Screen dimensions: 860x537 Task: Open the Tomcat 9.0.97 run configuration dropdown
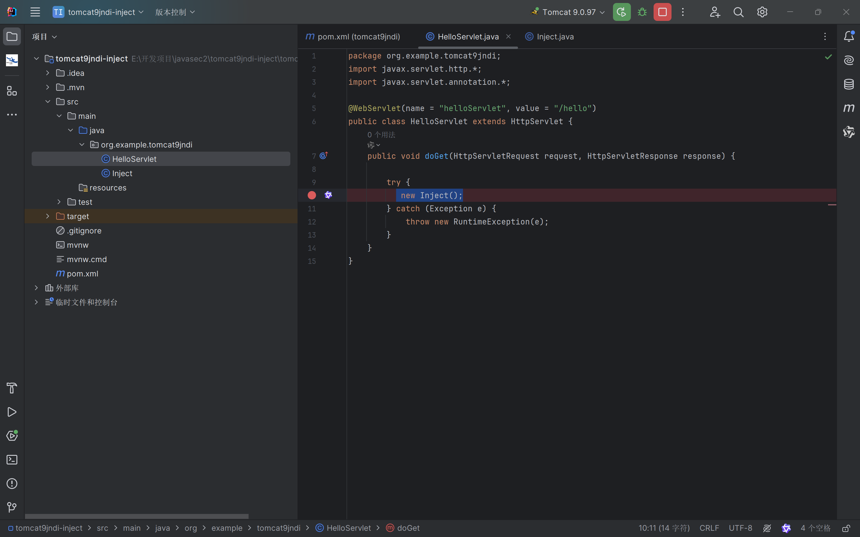[568, 12]
